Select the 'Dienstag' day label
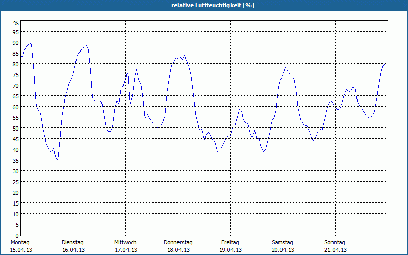This screenshot has width=408, height=255. point(72,242)
